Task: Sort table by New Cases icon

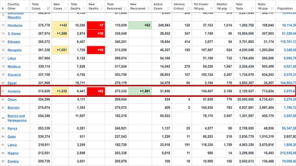Action: (65, 8)
